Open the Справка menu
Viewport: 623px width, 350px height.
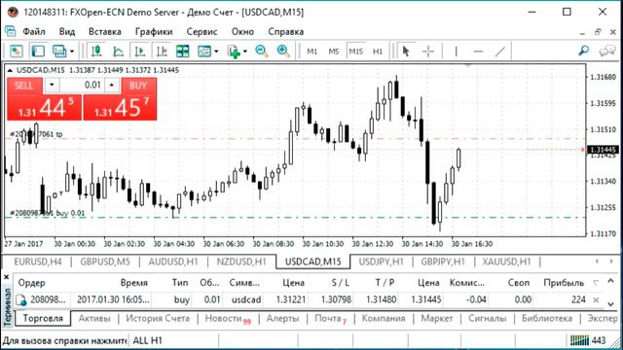click(x=285, y=31)
